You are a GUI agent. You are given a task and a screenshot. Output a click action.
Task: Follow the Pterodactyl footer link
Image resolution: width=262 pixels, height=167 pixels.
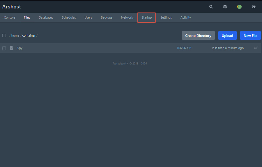(x=120, y=64)
